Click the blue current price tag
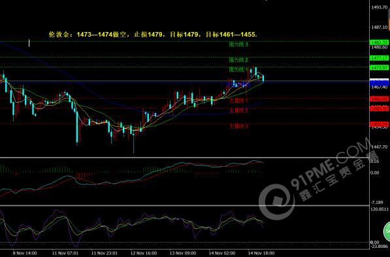Screen dimensions: 390x257 click(379, 82)
